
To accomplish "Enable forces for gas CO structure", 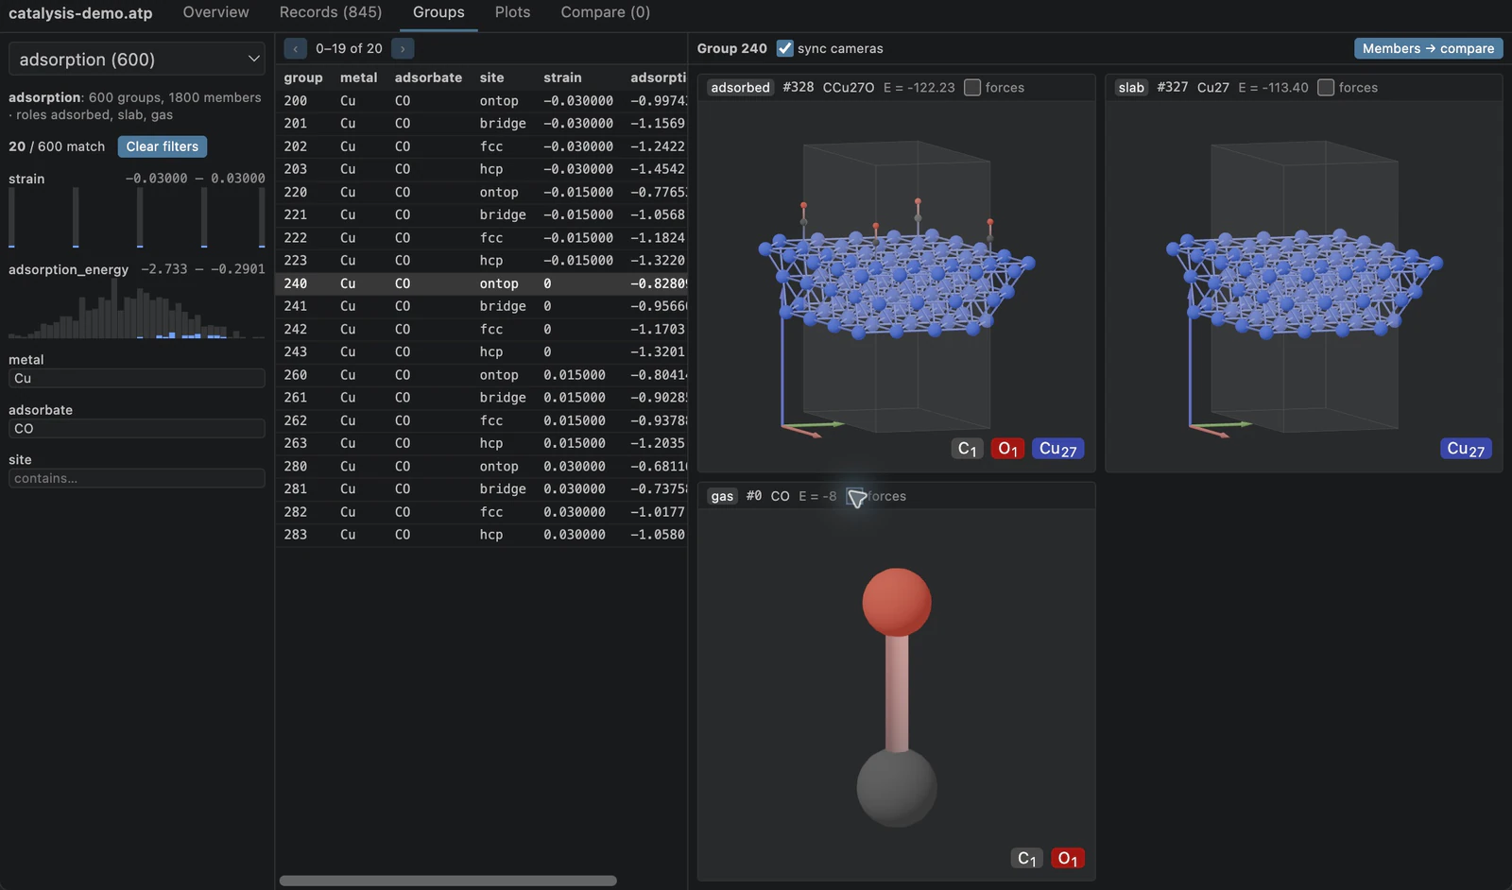I will point(855,496).
